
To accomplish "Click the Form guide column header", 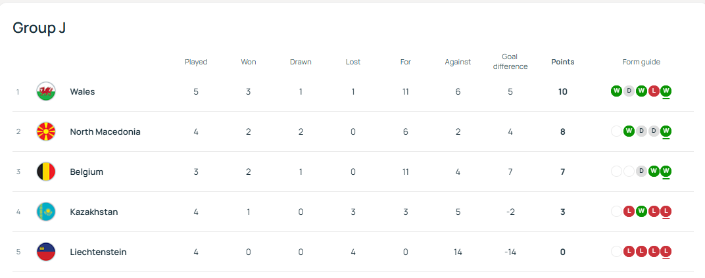I will 641,62.
